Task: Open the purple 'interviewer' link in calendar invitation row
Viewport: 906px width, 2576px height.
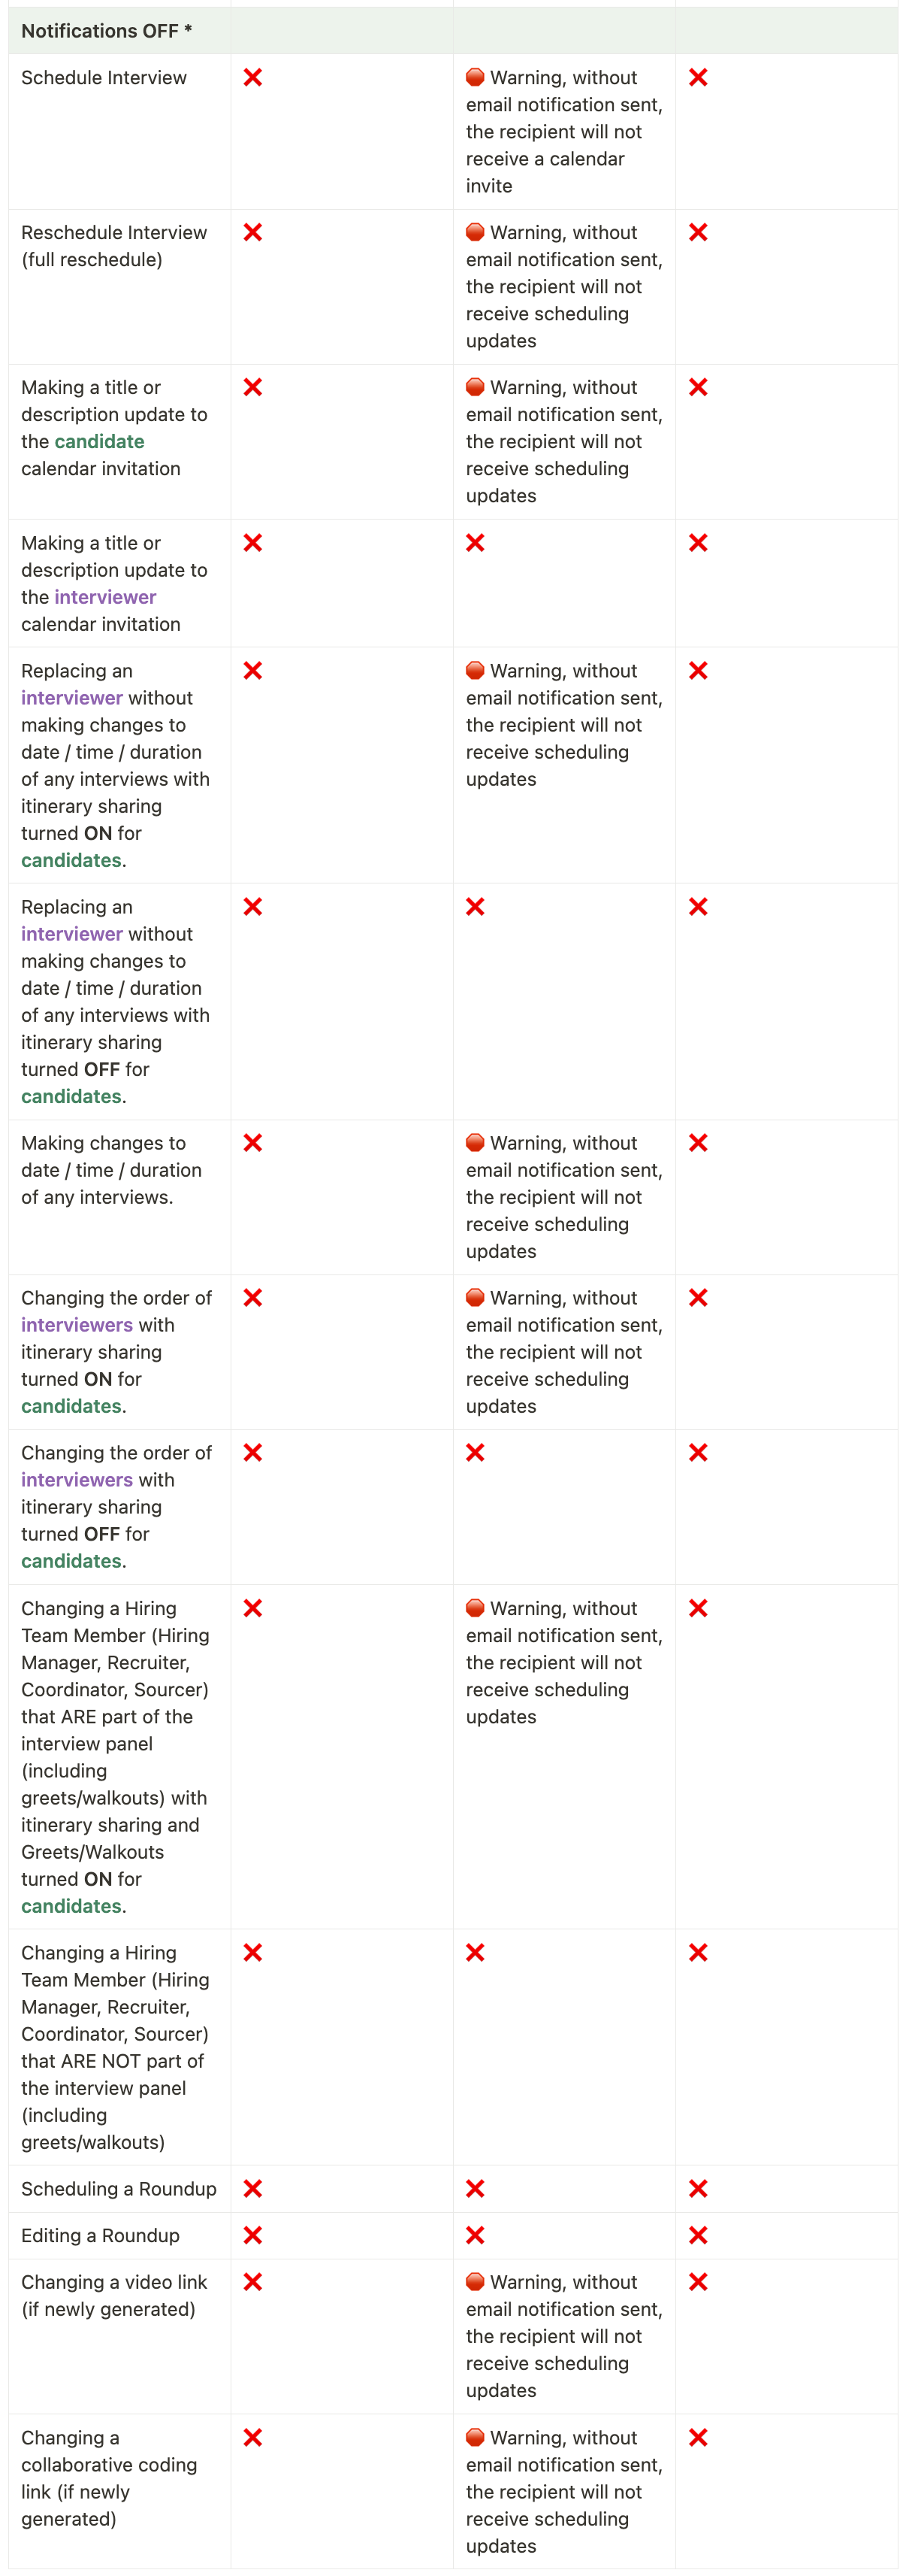Action: (105, 597)
